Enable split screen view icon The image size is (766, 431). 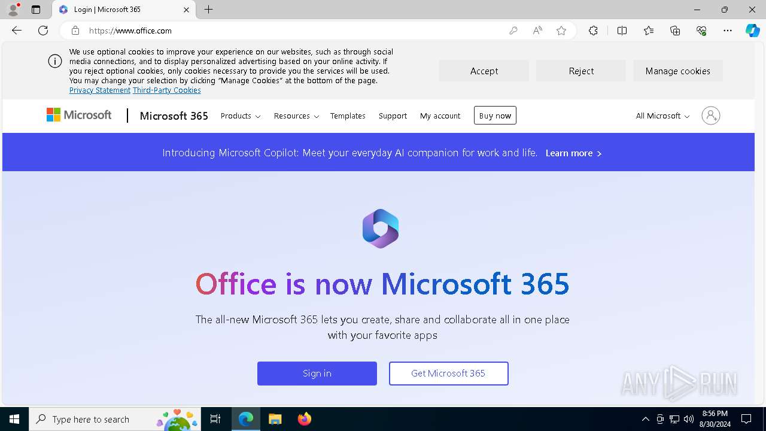[622, 31]
